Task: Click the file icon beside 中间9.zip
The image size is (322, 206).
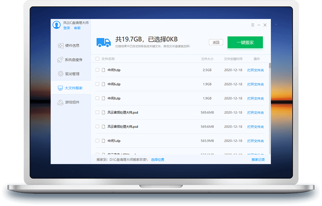Action: (x=104, y=70)
